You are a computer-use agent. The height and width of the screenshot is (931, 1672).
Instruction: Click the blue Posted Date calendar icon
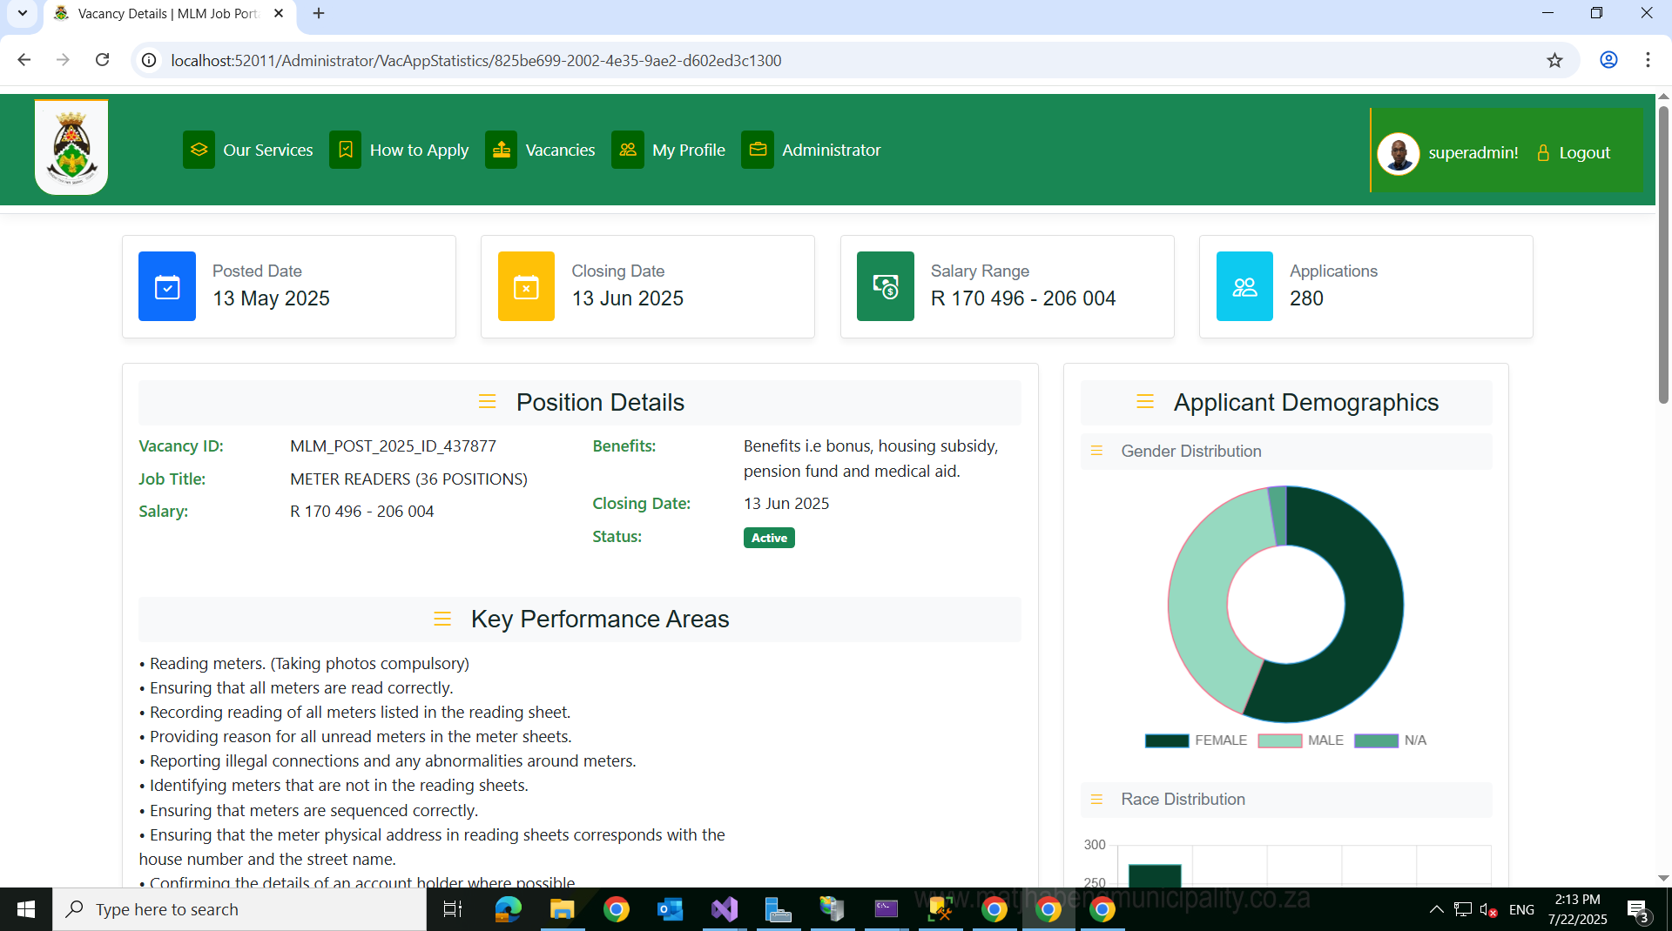coord(167,286)
